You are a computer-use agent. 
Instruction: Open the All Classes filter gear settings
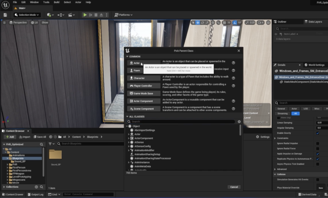pos(239,121)
